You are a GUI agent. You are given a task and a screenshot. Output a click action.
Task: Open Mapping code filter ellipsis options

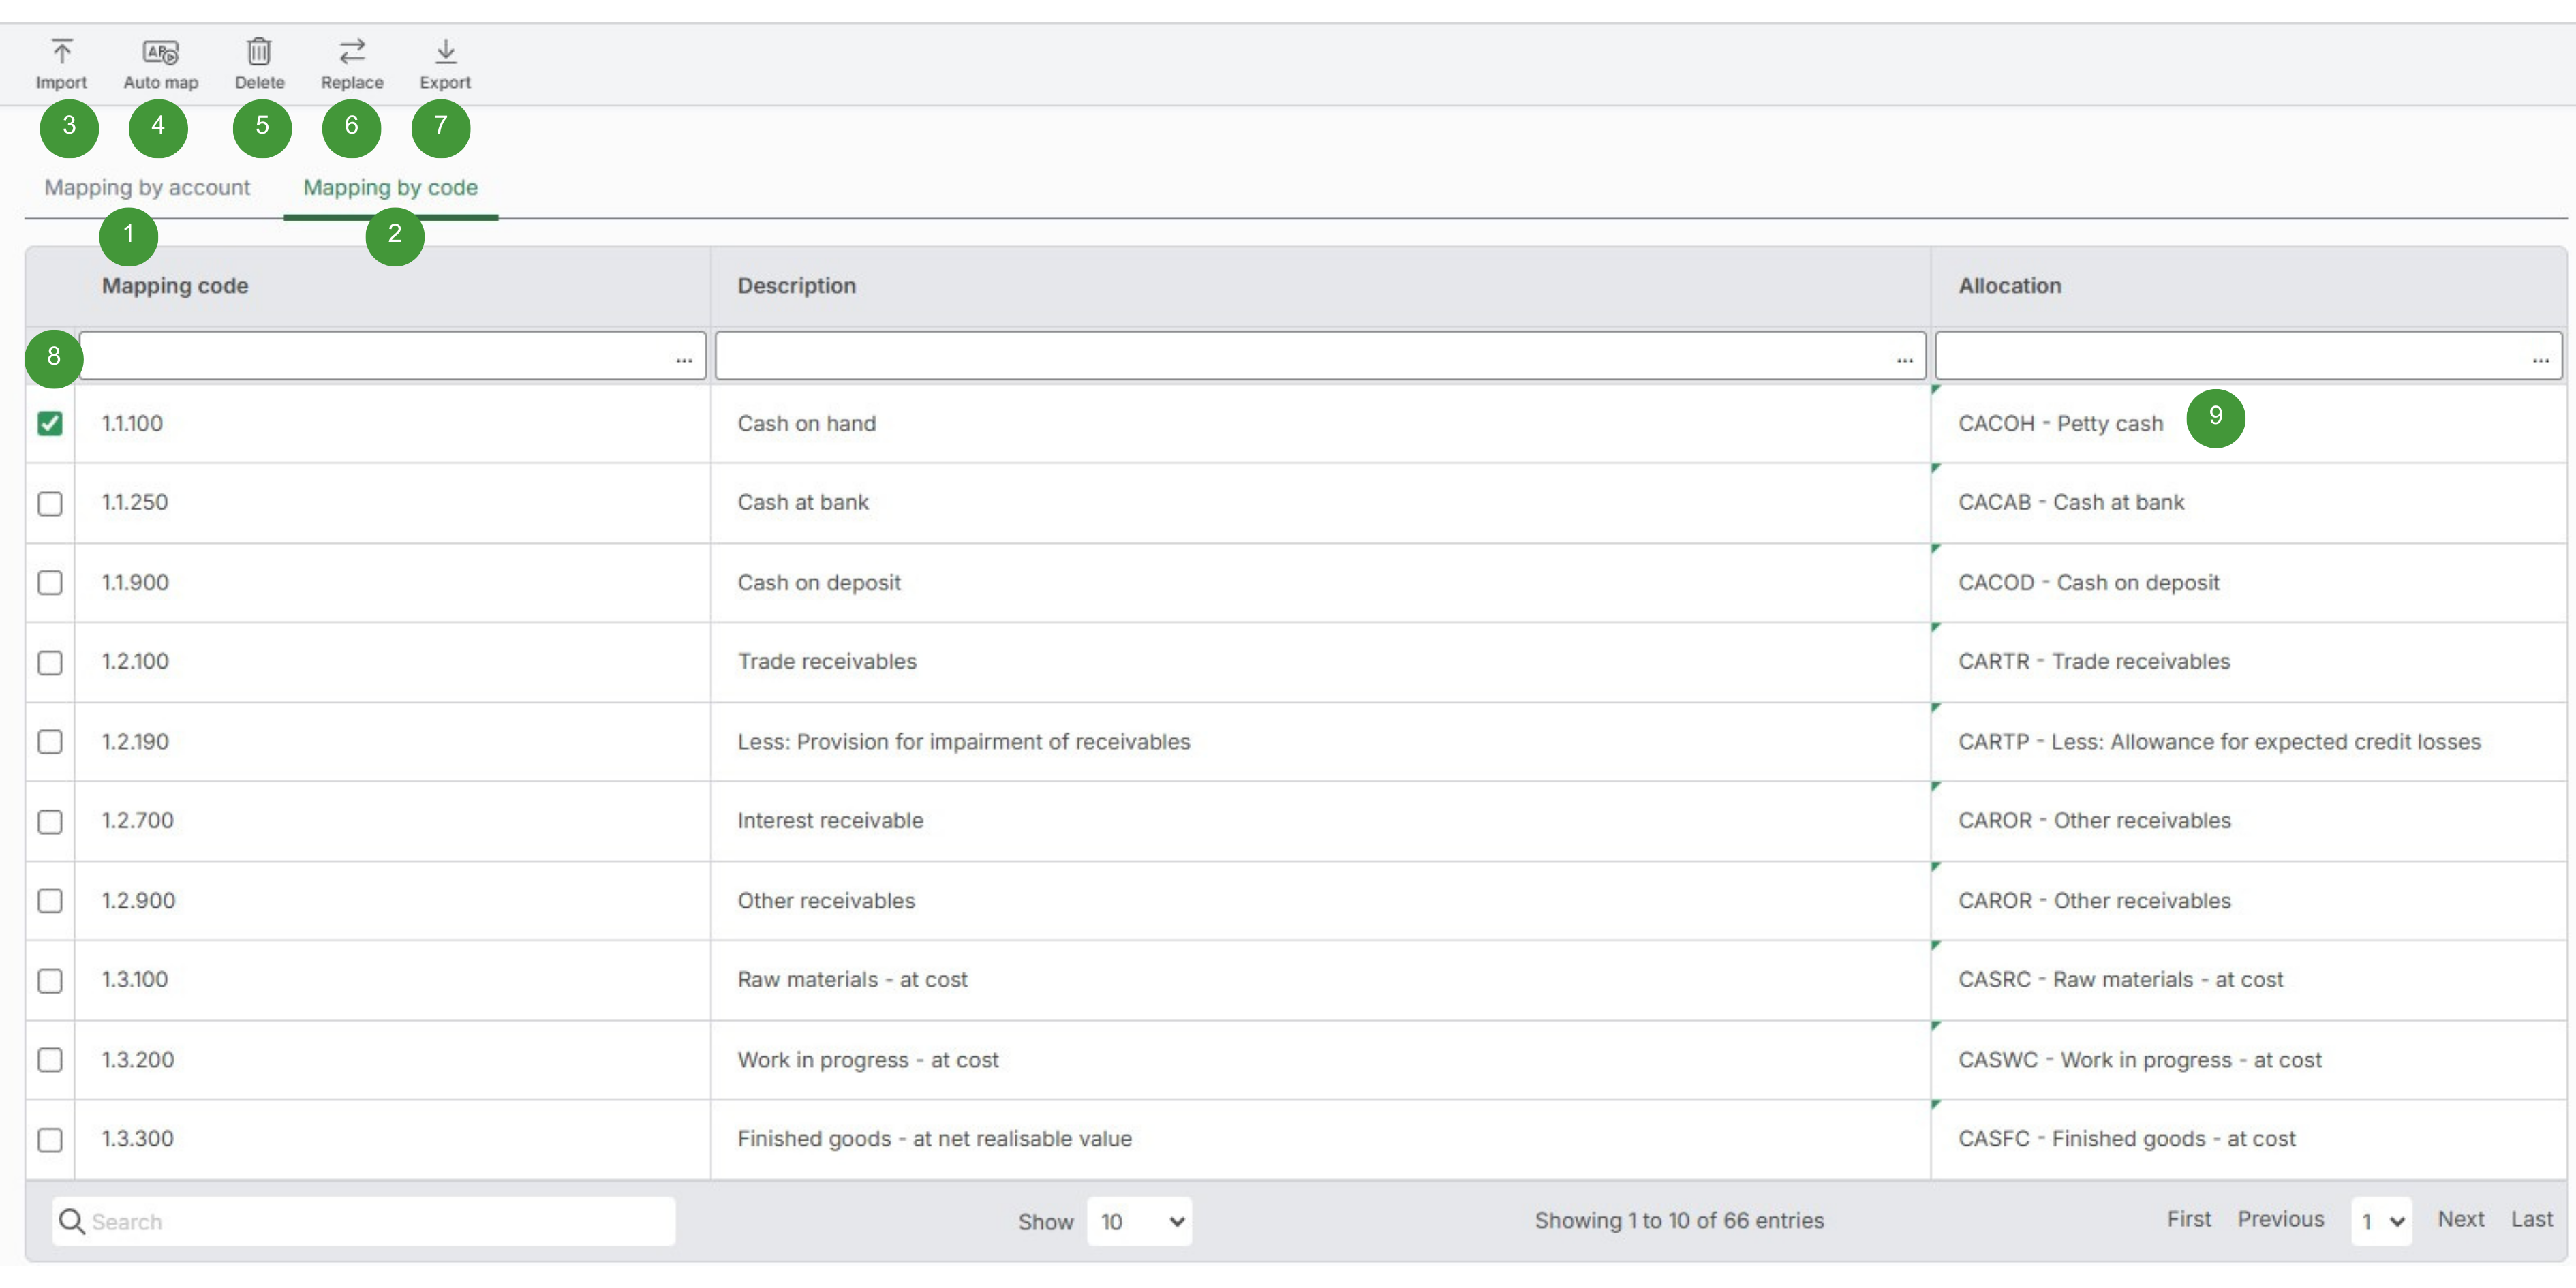point(684,358)
